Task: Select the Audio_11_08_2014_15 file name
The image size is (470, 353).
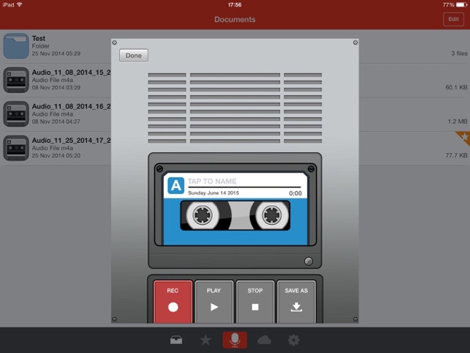Action: coord(72,73)
